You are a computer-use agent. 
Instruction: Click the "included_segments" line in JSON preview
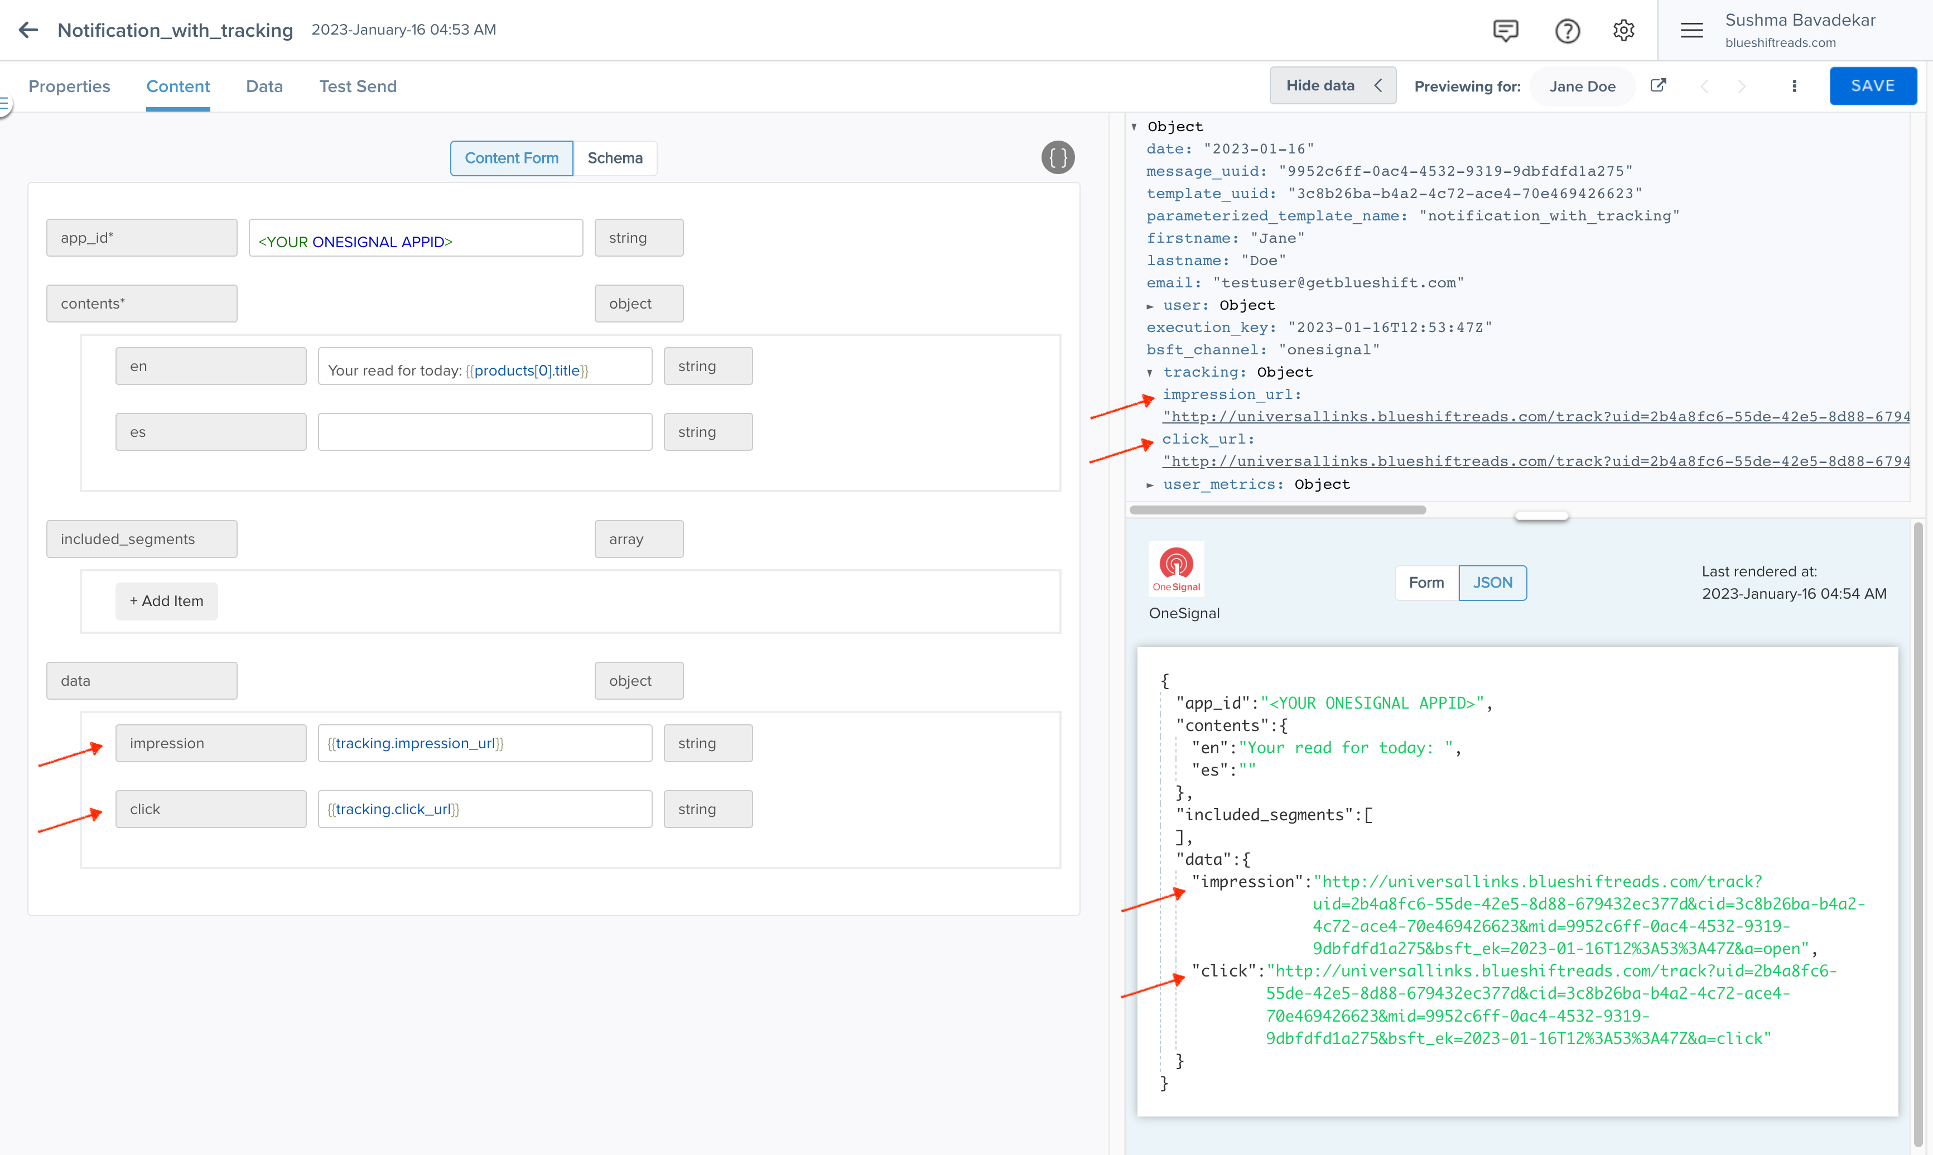(x=1274, y=815)
